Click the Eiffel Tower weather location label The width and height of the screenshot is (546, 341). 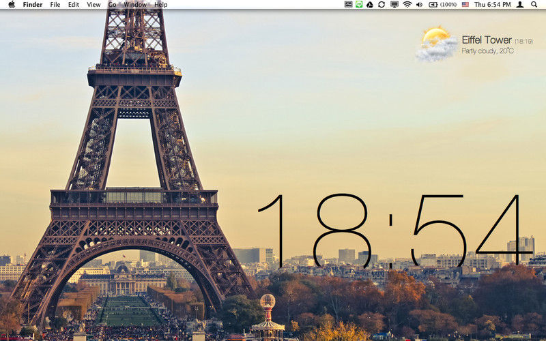coord(487,40)
